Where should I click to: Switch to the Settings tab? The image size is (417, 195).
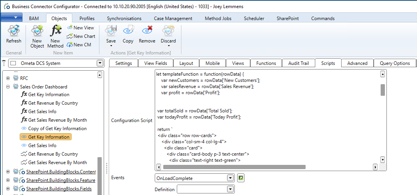coord(124,63)
